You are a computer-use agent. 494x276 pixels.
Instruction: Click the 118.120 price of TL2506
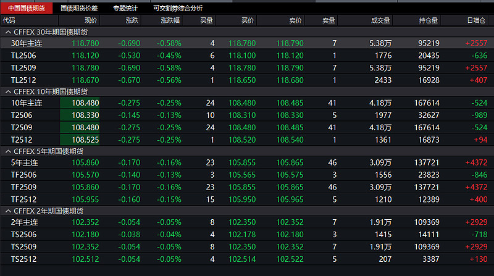[85, 56]
